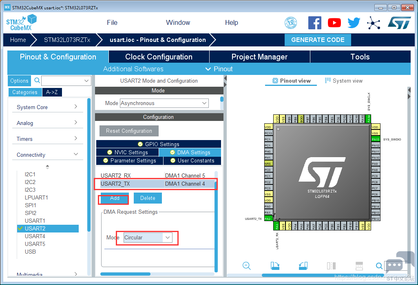
Task: Open DMA Settings tab
Action: pos(190,152)
